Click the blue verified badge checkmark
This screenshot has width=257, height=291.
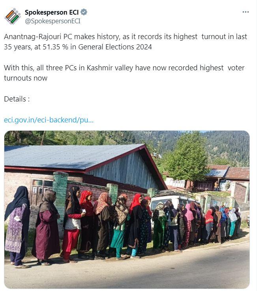(x=84, y=12)
